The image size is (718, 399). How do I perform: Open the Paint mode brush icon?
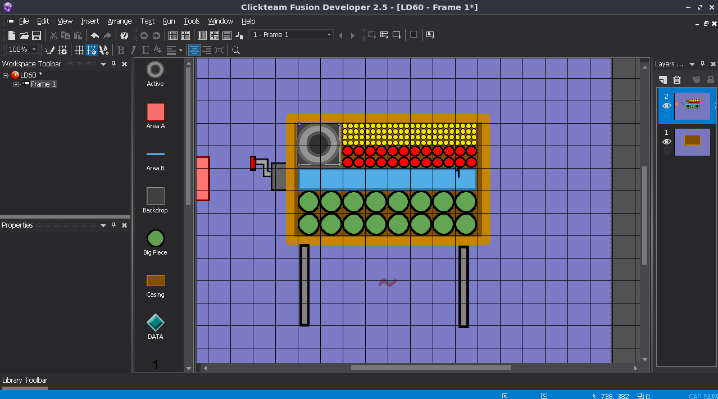50,50
